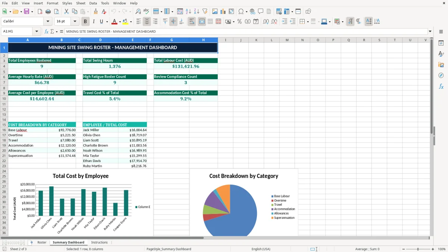
Task: Insert an image
Action: coord(215,12)
